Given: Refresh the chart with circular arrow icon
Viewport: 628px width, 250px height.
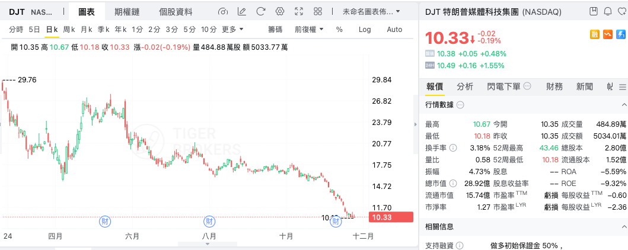Looking at the screenshot, I should pyautogui.click(x=261, y=12).
